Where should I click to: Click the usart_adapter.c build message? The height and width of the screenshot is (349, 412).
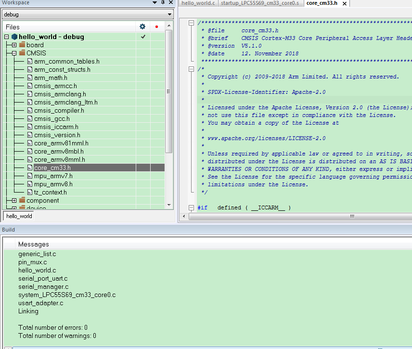coord(41,303)
